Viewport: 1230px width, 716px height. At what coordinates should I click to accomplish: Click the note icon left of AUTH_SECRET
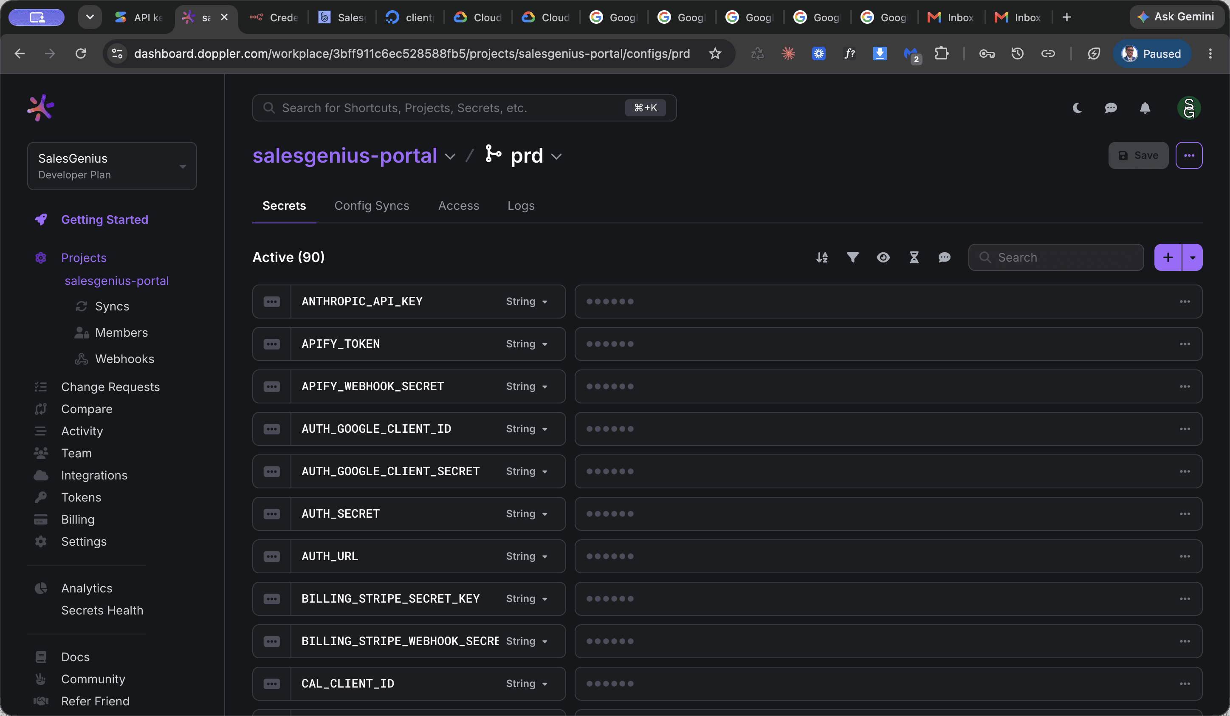tap(272, 514)
